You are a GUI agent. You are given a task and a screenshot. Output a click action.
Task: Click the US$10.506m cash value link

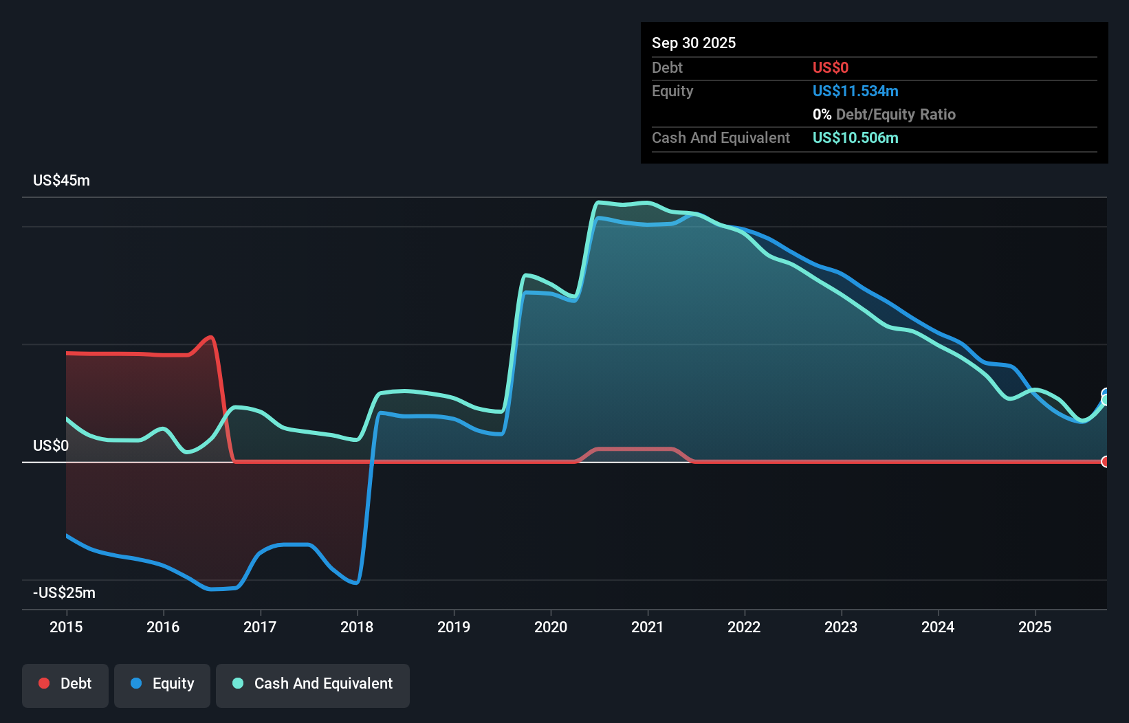[855, 138]
